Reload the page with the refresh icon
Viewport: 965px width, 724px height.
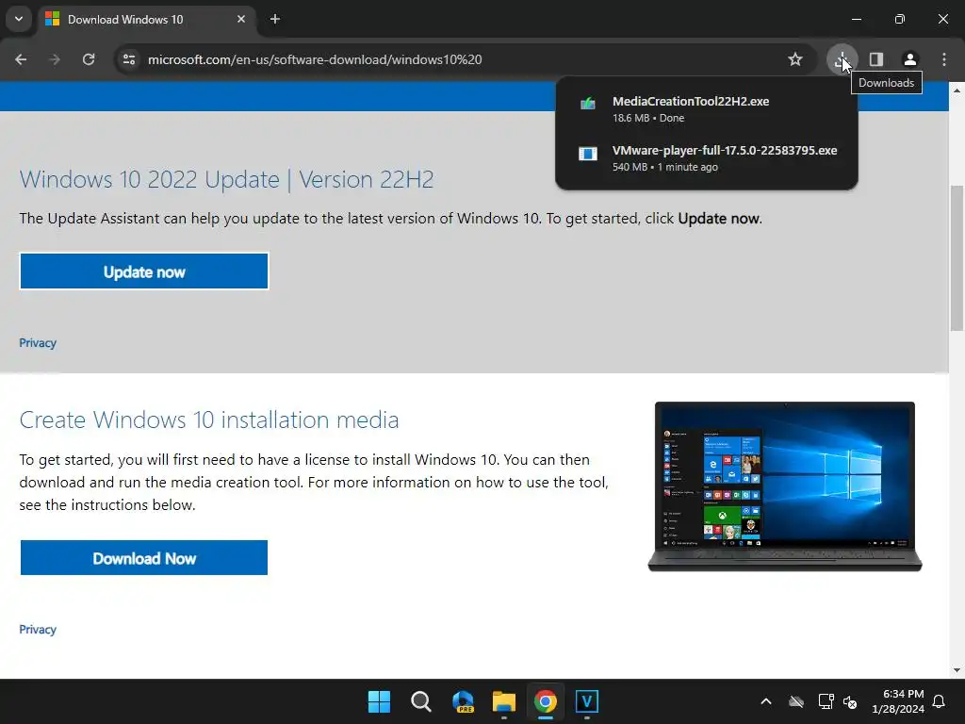pyautogui.click(x=89, y=59)
